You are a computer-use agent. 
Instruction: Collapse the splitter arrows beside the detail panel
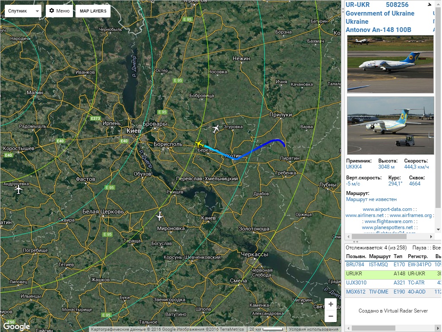[x=343, y=10]
